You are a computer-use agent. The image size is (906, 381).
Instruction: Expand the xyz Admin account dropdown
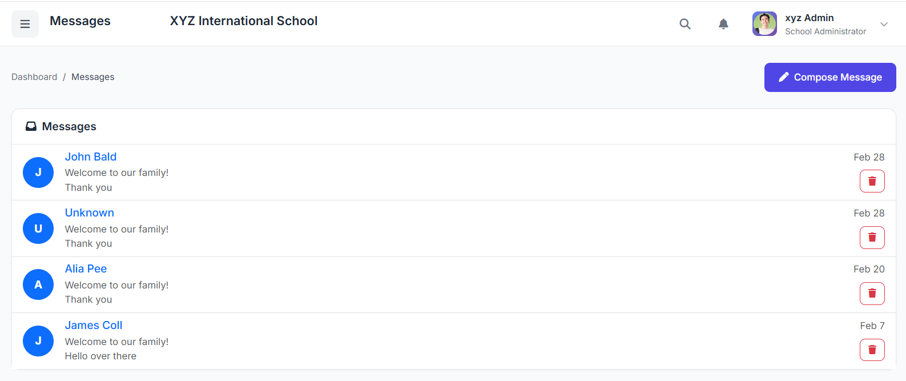tap(884, 24)
